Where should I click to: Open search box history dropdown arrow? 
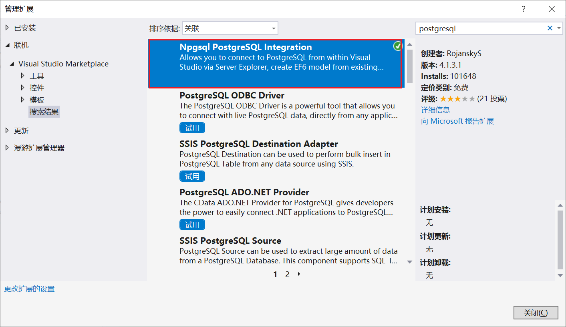click(559, 28)
